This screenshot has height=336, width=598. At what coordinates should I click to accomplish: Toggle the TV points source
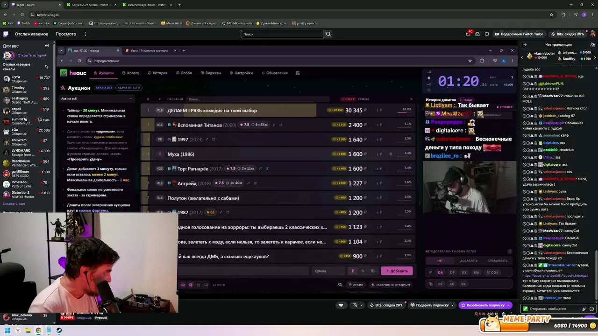[x=440, y=284]
